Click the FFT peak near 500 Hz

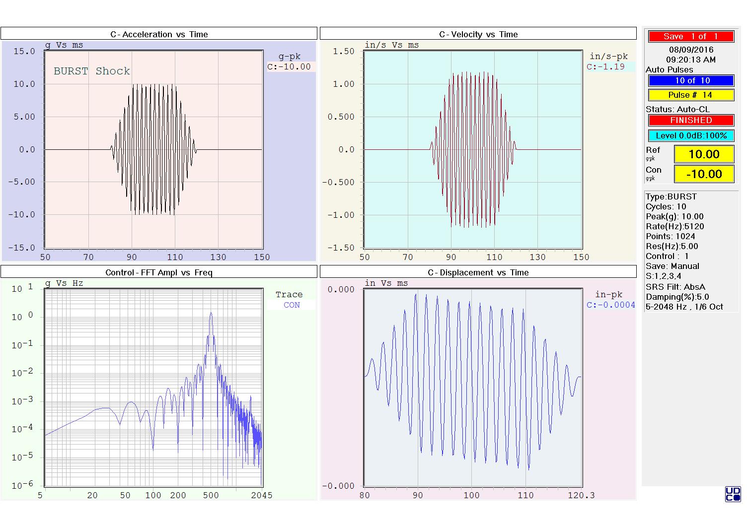tap(211, 314)
